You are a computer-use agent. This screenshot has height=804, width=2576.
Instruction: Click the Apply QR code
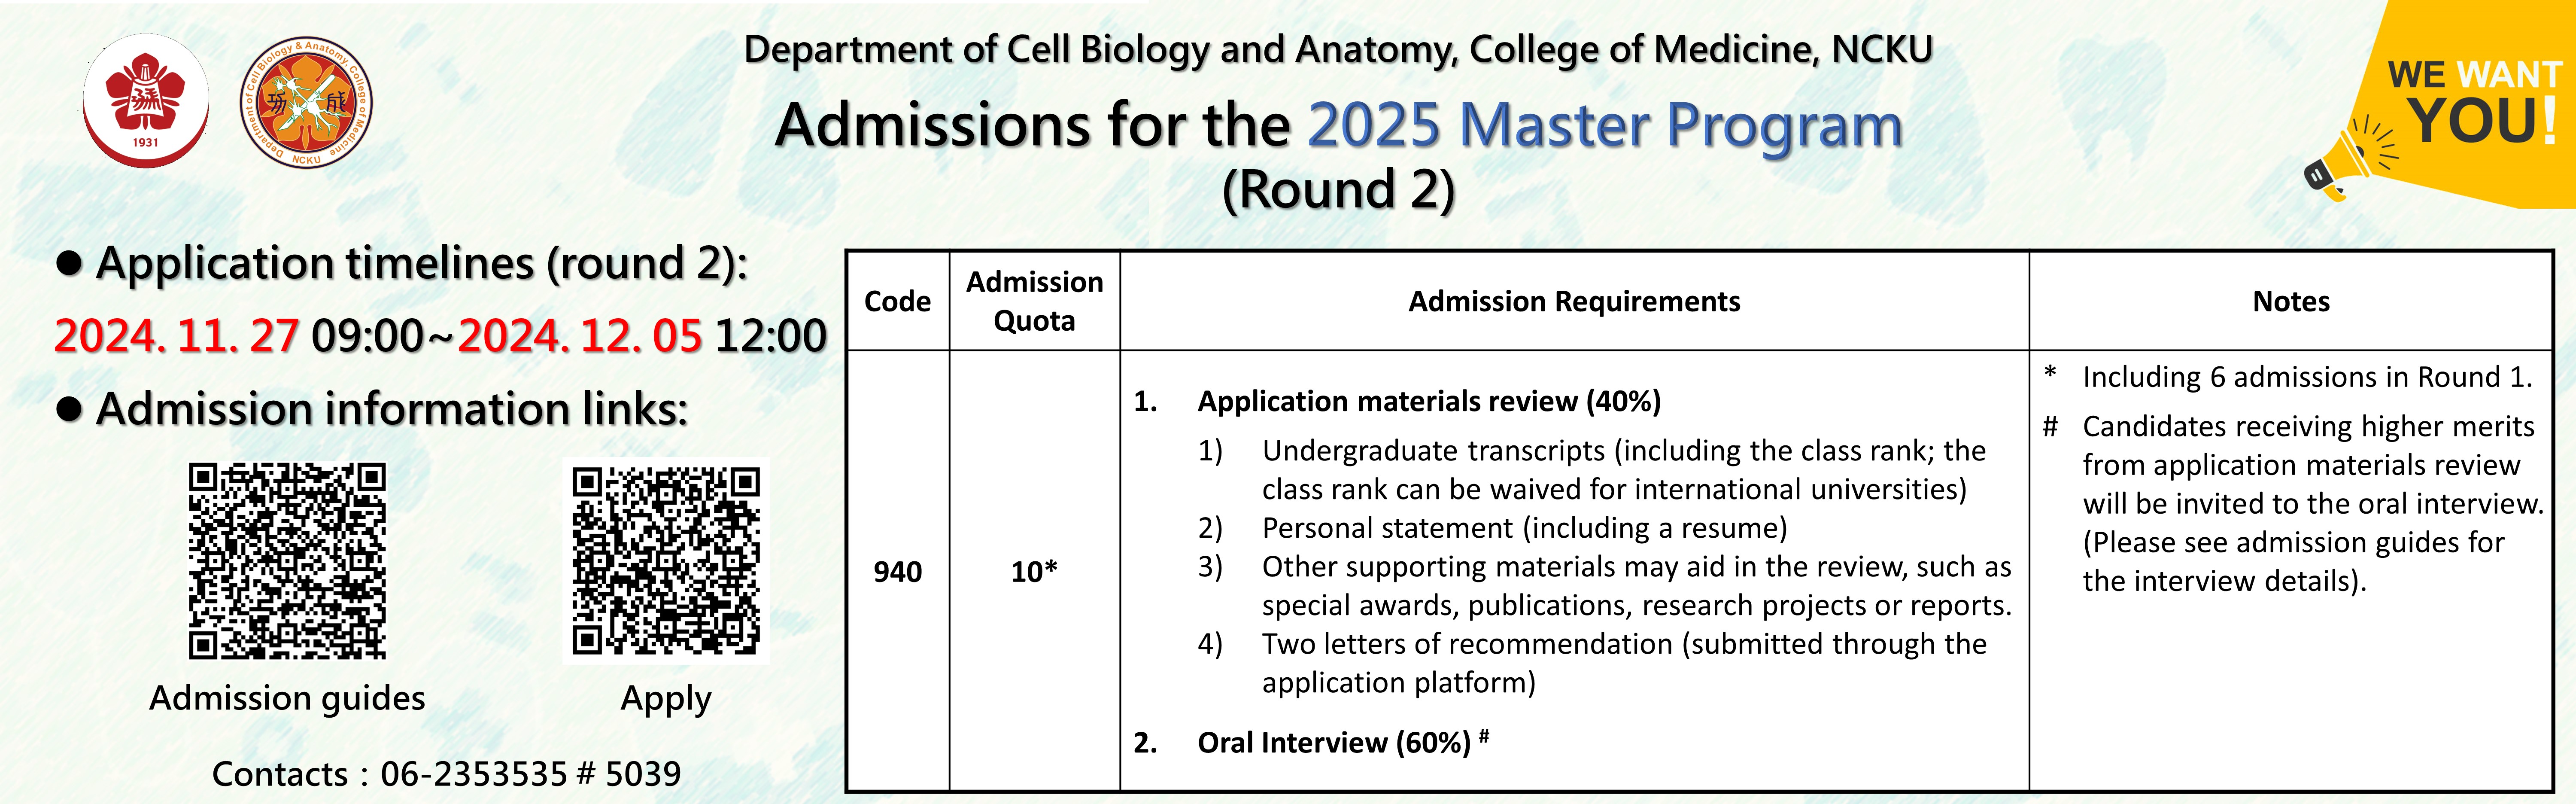pyautogui.click(x=666, y=561)
